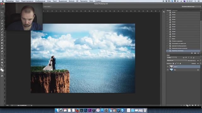Select history state Цветовой тон/Насыщенность
The image size is (202, 113).
(x=183, y=46)
